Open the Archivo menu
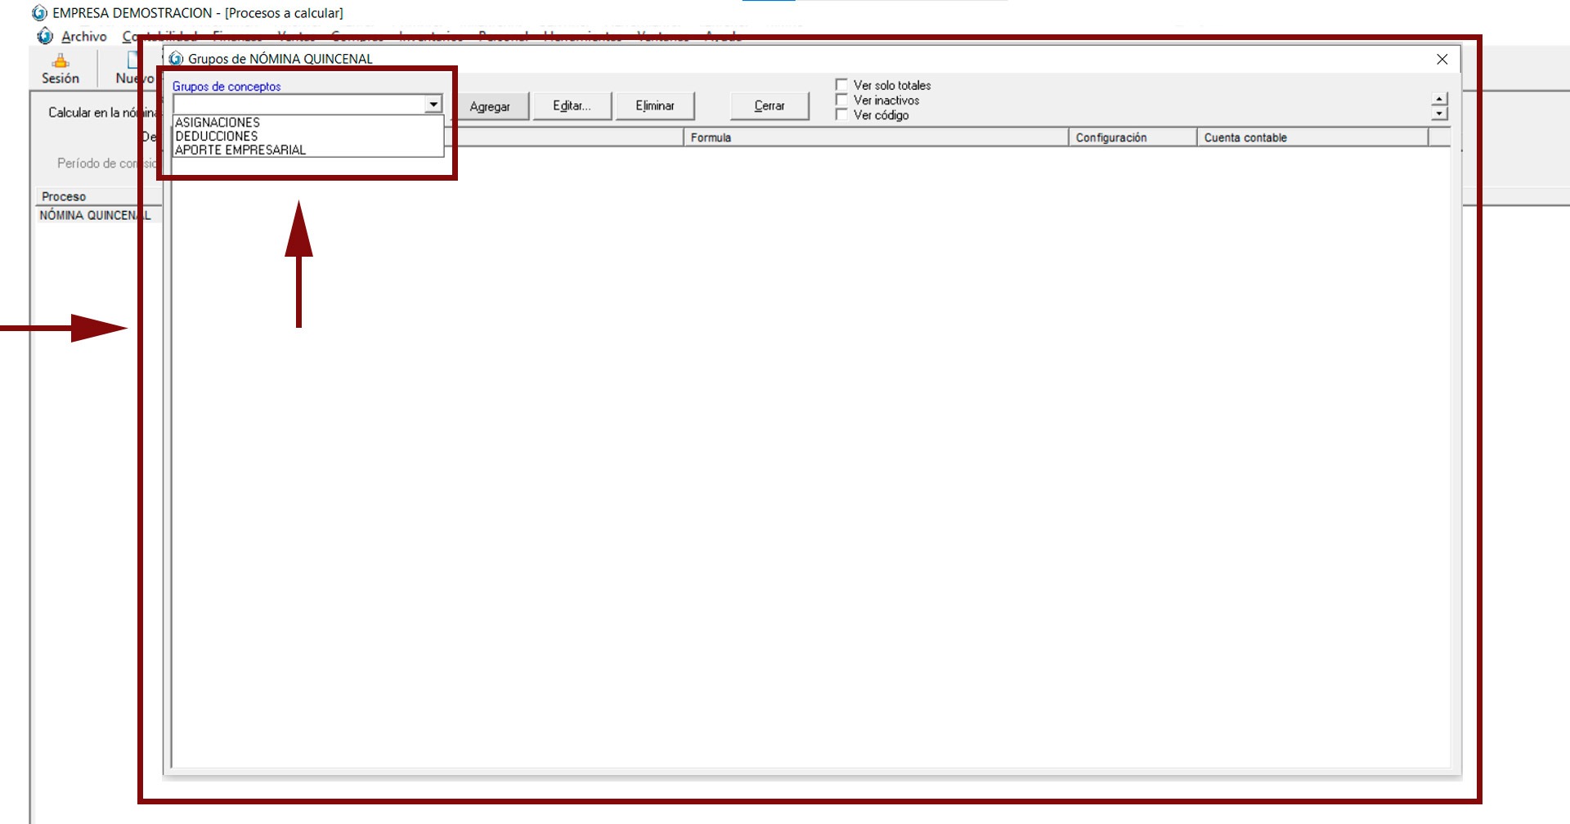This screenshot has width=1570, height=824. click(x=83, y=37)
